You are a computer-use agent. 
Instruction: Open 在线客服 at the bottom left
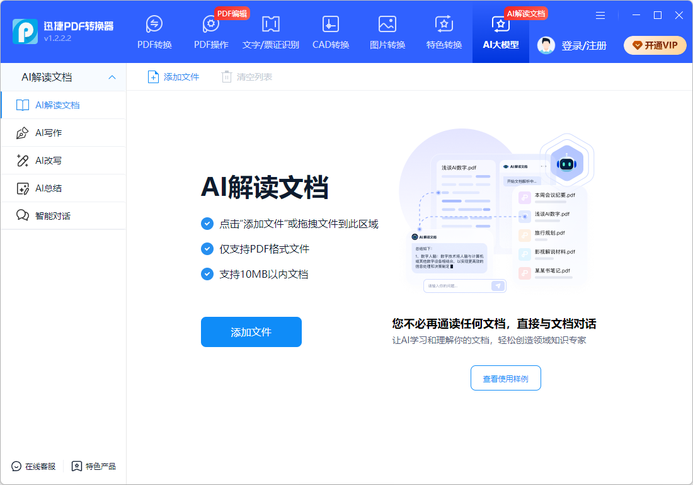coord(33,467)
